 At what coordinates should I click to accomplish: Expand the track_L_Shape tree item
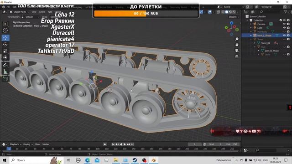click(251, 36)
